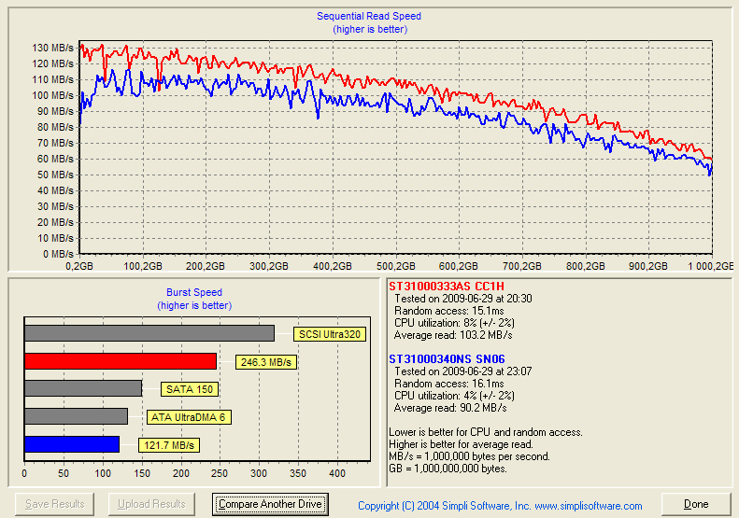
Task: Click the ATA UltraDMA 6 yellow label
Action: pyautogui.click(x=190, y=417)
